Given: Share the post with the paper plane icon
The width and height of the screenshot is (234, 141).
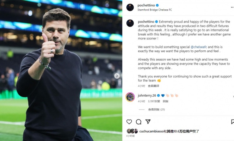Looking at the screenshot, I should (148, 122).
